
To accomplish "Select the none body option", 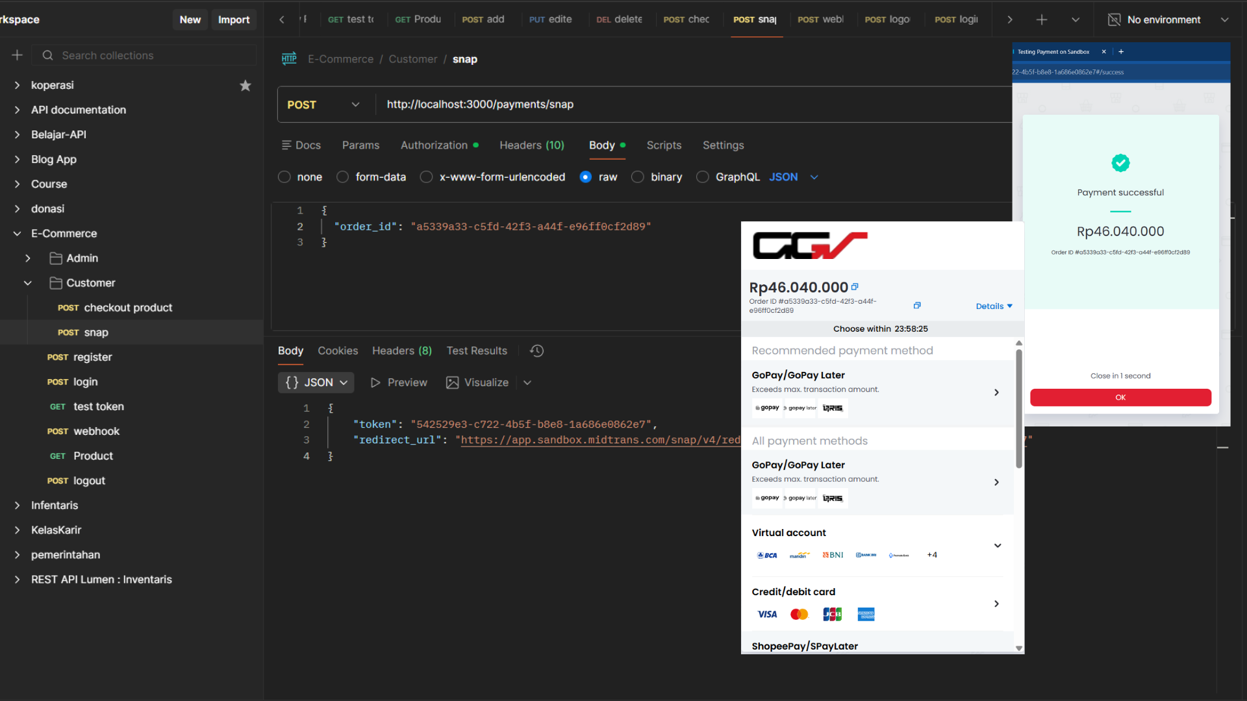I will (x=284, y=177).
